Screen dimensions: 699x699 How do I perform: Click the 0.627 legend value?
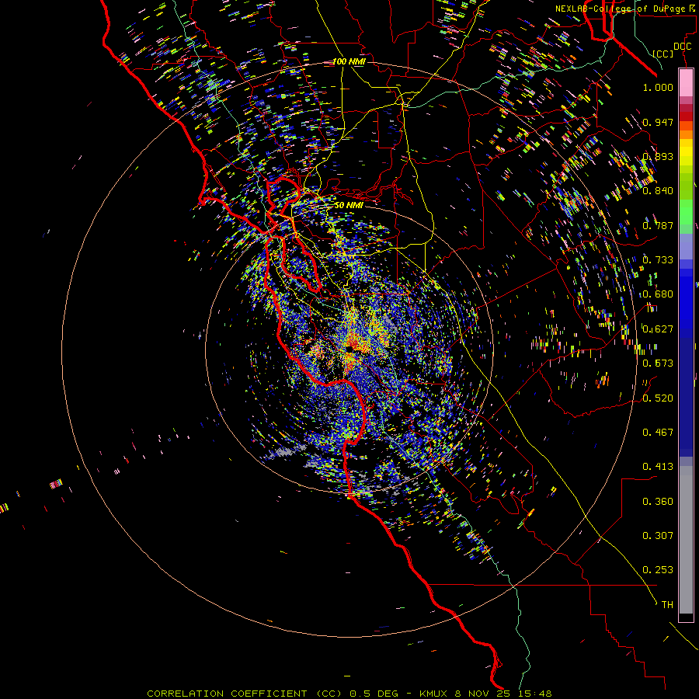658,329
